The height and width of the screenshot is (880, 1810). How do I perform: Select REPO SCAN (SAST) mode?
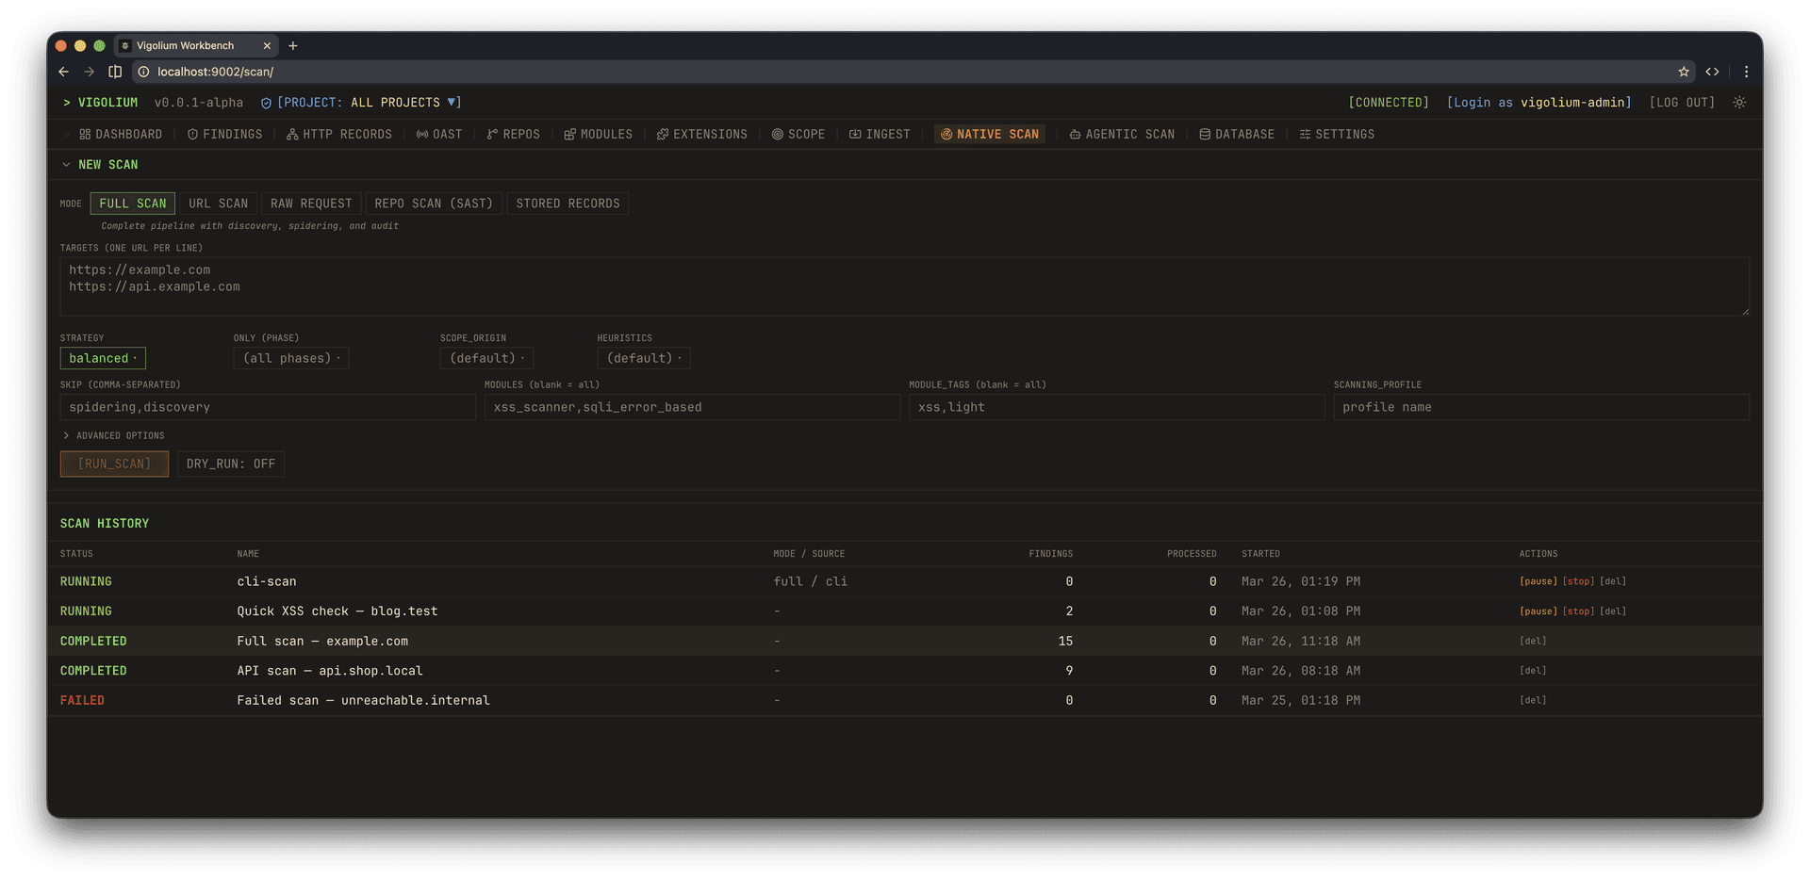coord(434,204)
